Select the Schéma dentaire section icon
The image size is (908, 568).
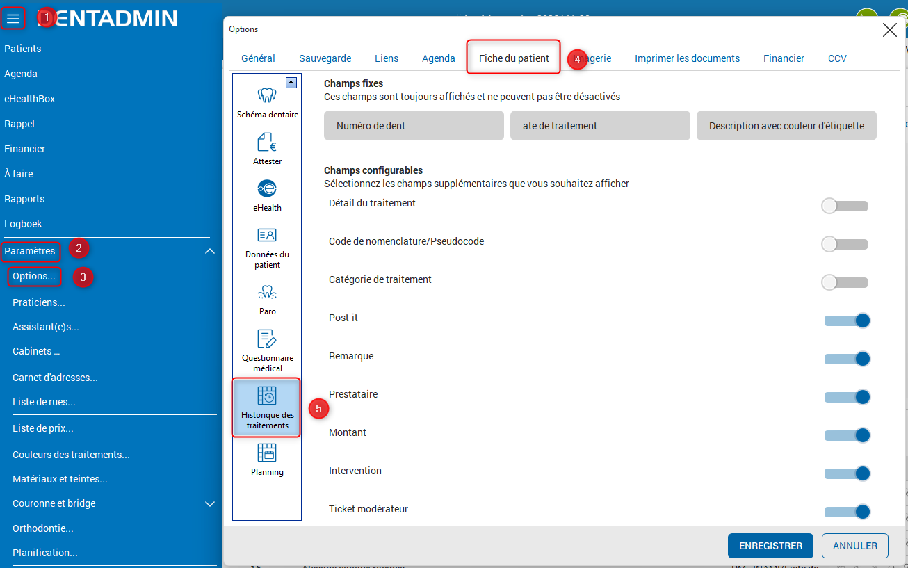[x=267, y=102]
